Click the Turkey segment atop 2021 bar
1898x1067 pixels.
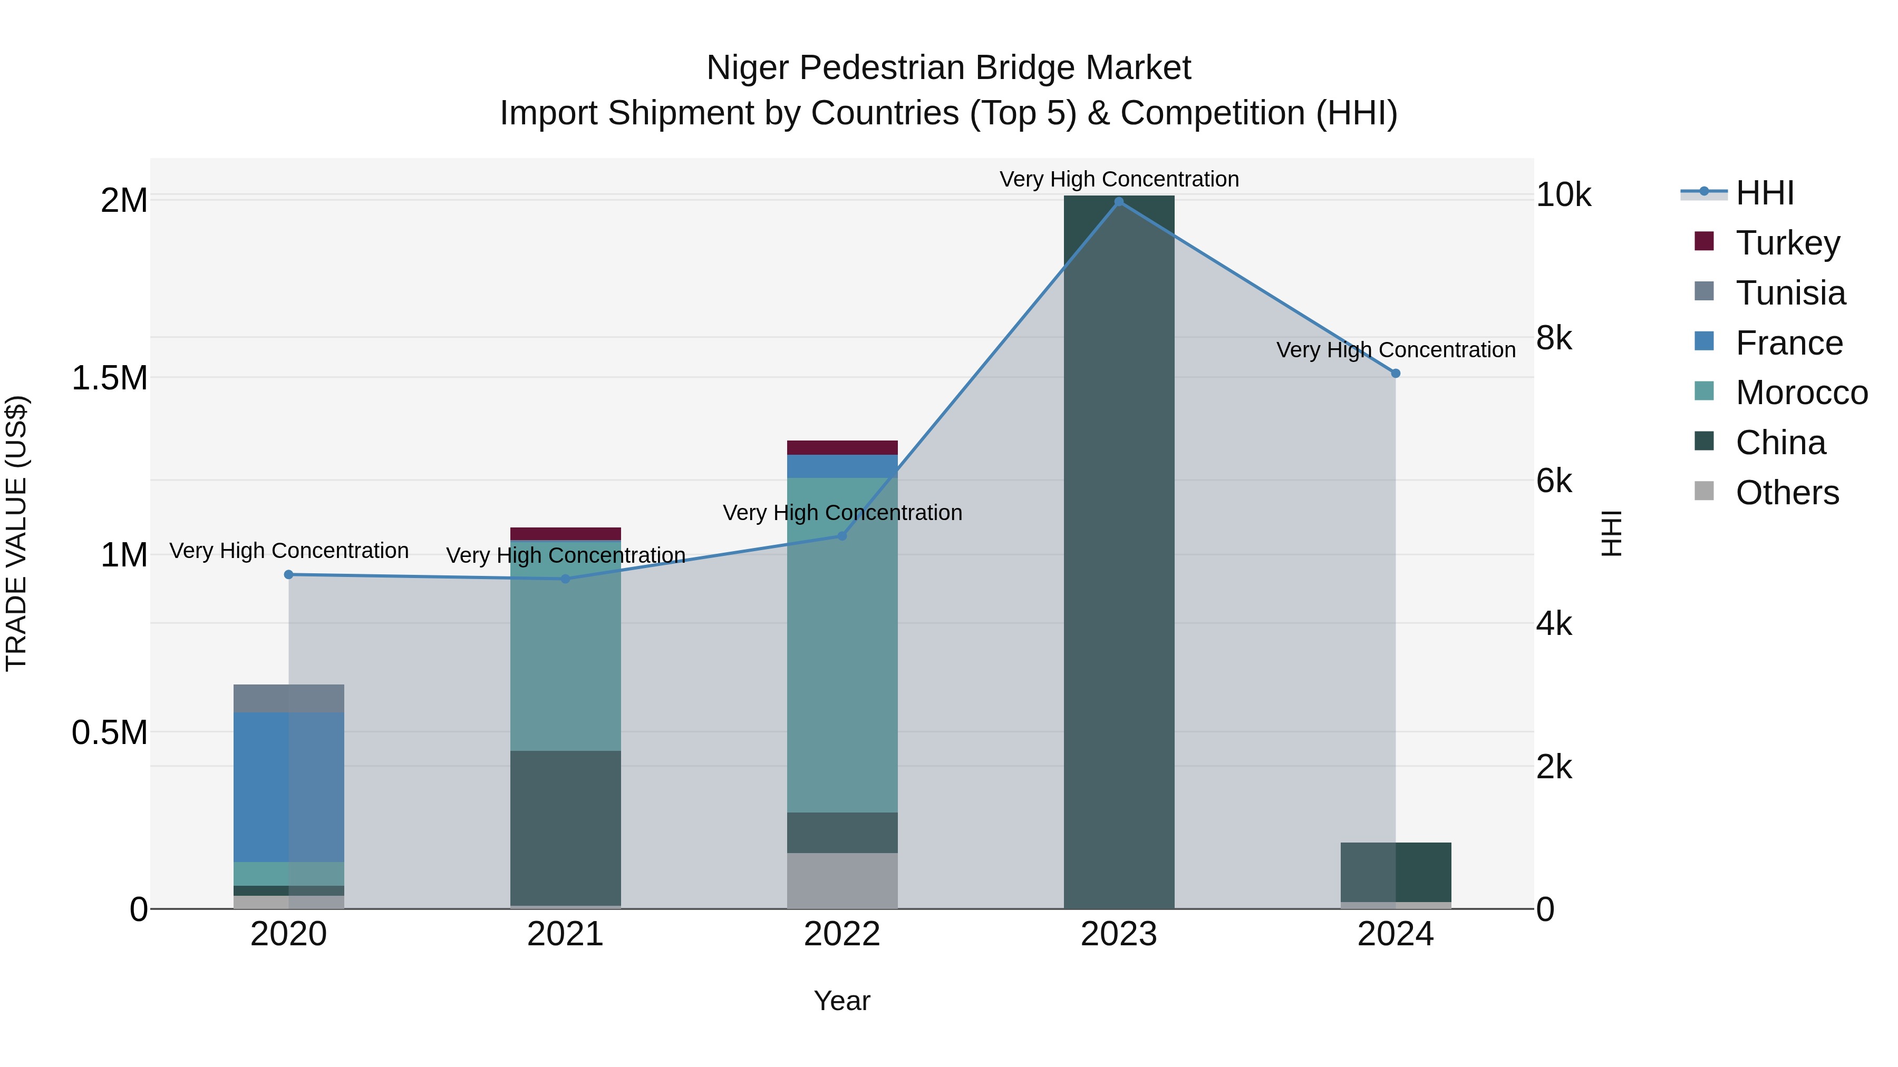pos(565,534)
